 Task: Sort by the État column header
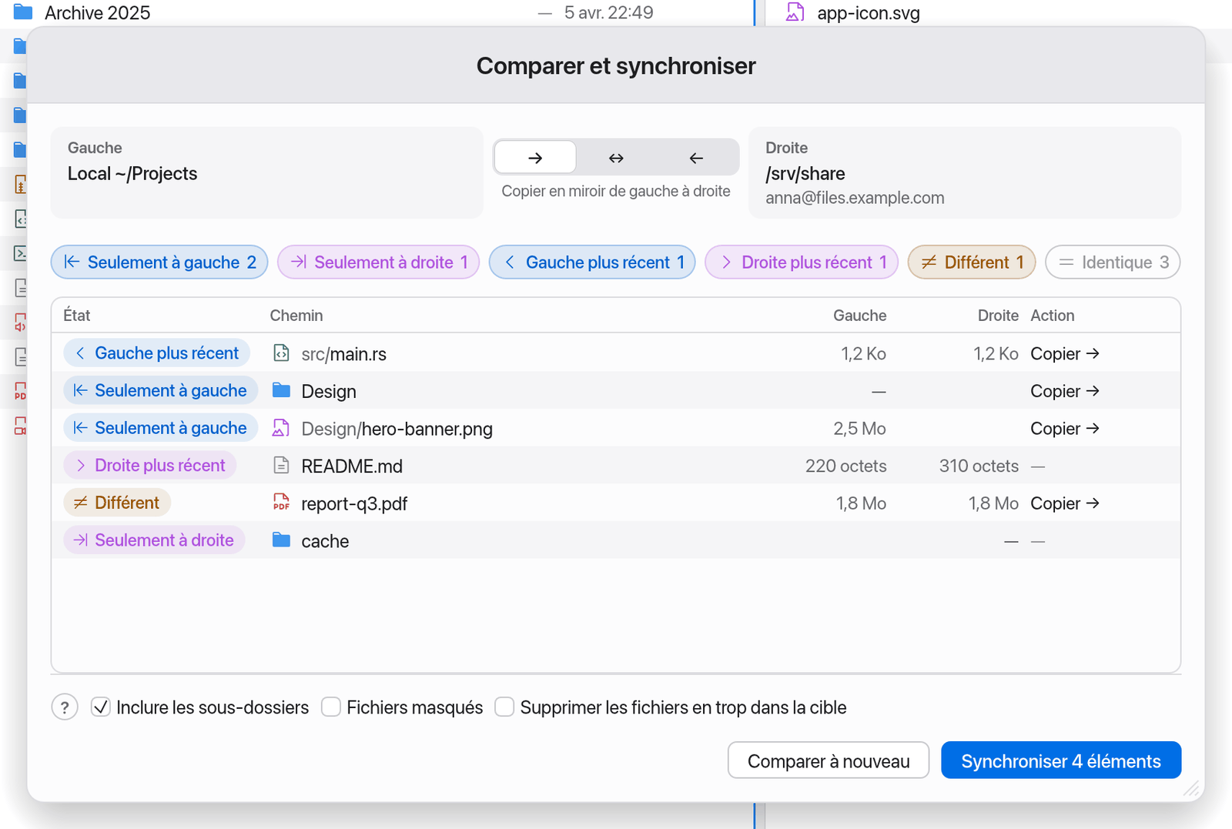77,316
